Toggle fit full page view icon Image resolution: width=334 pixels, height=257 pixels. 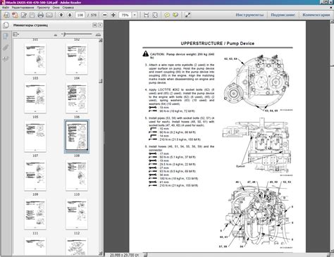pos(155,15)
